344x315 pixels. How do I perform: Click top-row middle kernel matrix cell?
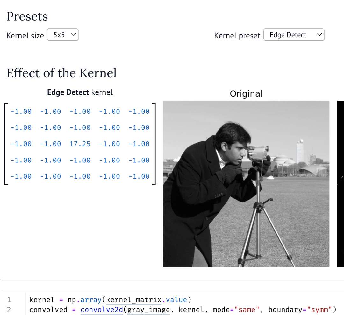coord(80,112)
